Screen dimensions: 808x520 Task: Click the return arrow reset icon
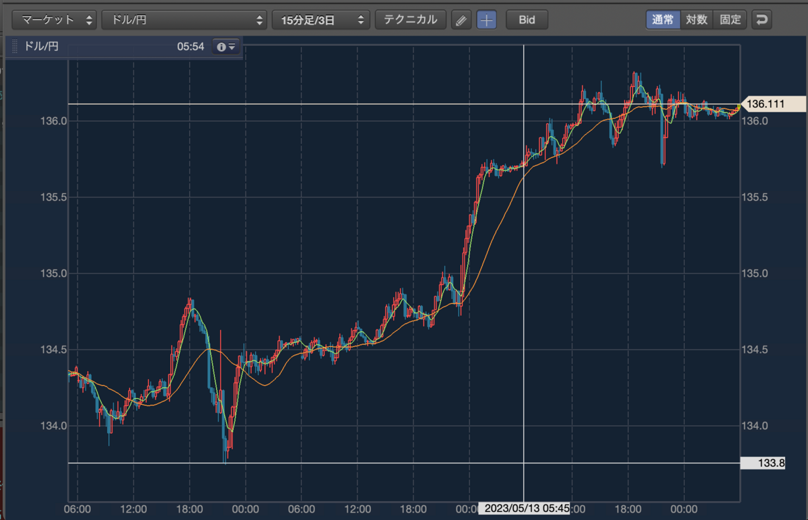[x=762, y=20]
